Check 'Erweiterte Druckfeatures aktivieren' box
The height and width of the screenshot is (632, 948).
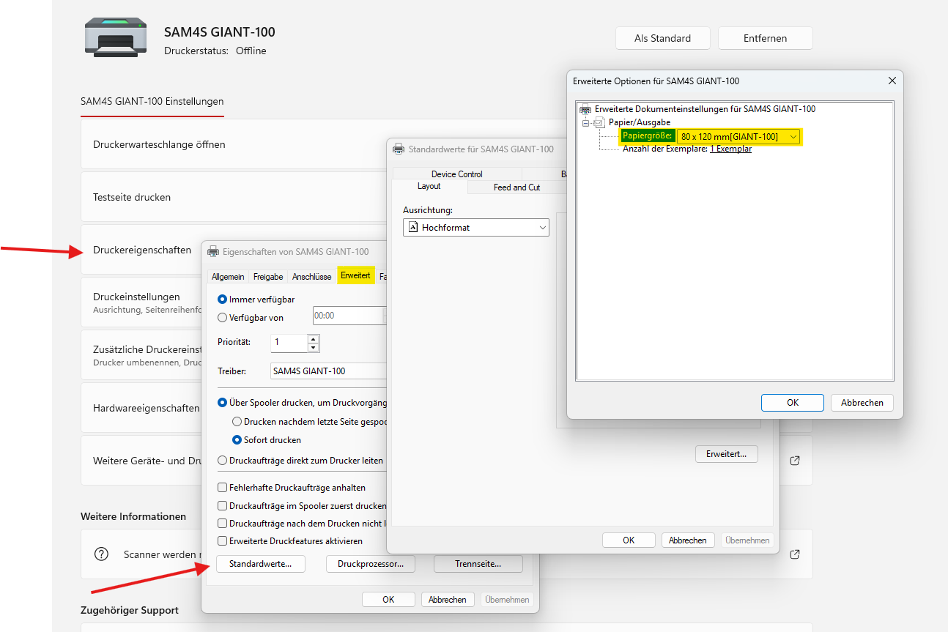point(223,541)
